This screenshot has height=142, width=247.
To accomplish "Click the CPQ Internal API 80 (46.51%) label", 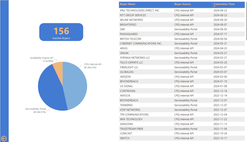I will pos(93,66).
